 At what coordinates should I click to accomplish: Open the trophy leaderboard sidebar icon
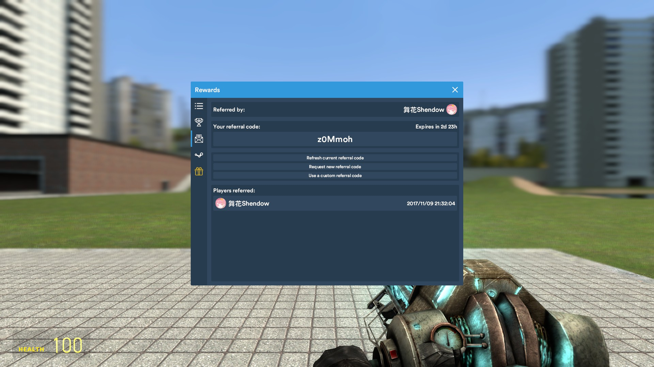click(199, 122)
